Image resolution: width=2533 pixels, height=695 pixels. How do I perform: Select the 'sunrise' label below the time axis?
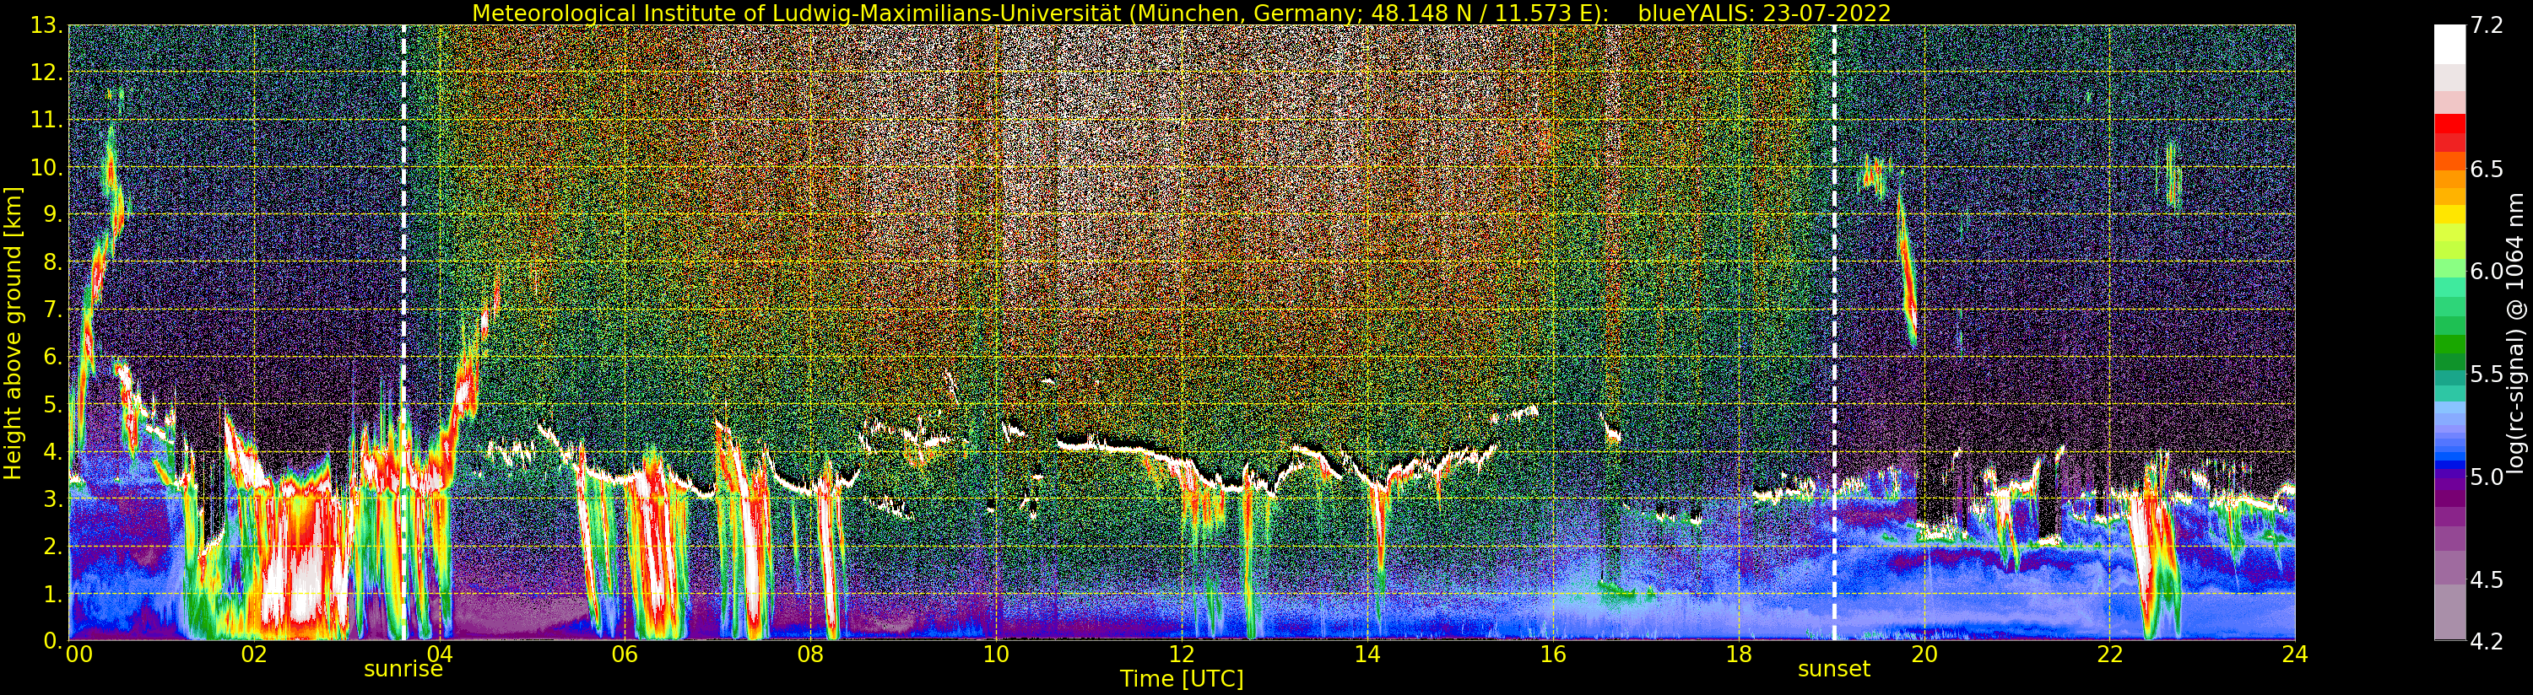[403, 670]
